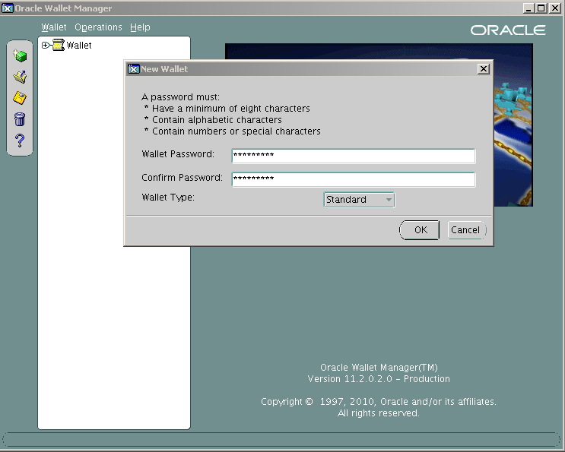Click the wallet icon in the tree
Image resolution: width=565 pixels, height=452 pixels.
[59, 45]
